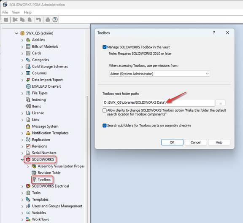Click the toolbar help question mark icon
The height and width of the screenshot is (223, 243).
pyautogui.click(x=55, y=20)
